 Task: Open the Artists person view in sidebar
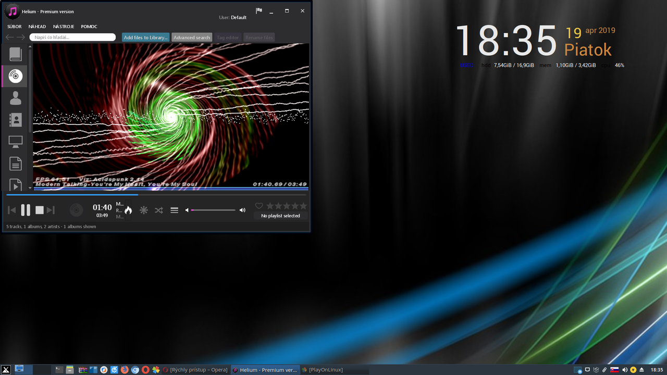[x=16, y=98]
